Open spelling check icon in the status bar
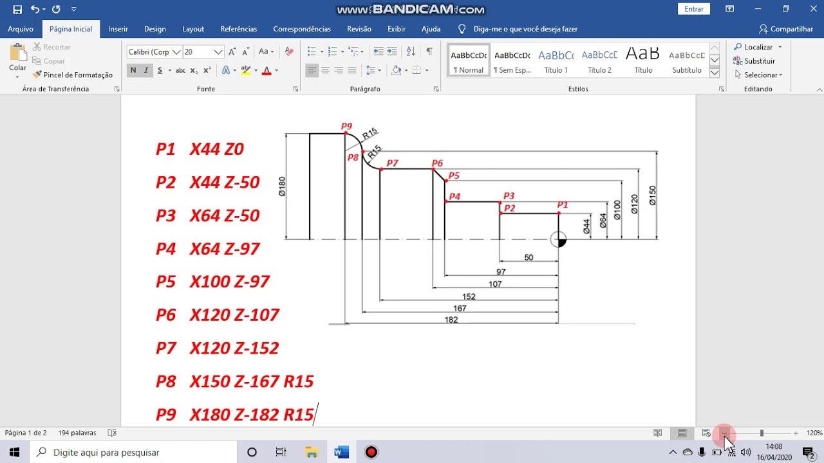This screenshot has width=824, height=463. coord(112,433)
